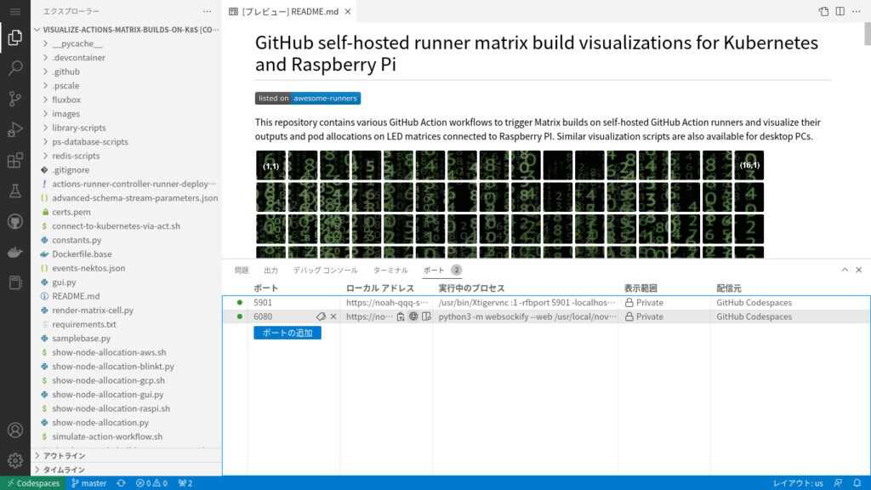The width and height of the screenshot is (871, 490).
Task: Open the Docker whale icon view
Action: point(14,252)
